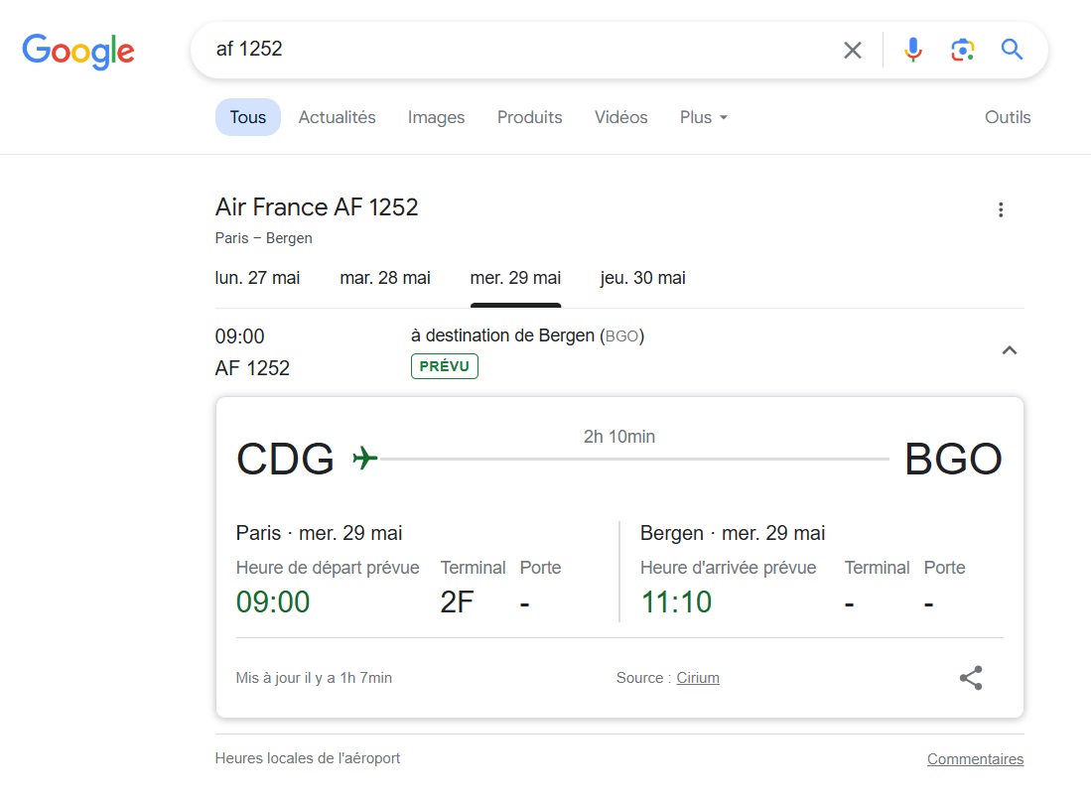This screenshot has width=1091, height=800.
Task: Open the Vidéos tab
Action: 620,117
